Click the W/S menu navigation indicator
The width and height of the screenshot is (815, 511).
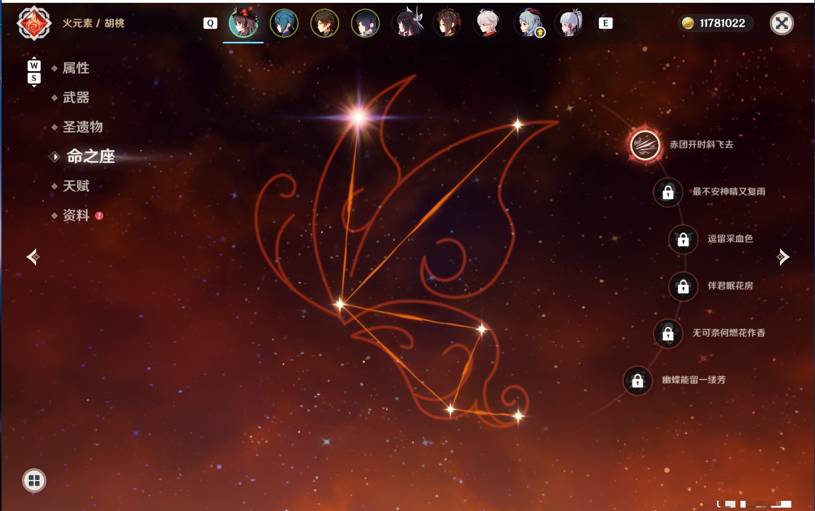click(34, 72)
